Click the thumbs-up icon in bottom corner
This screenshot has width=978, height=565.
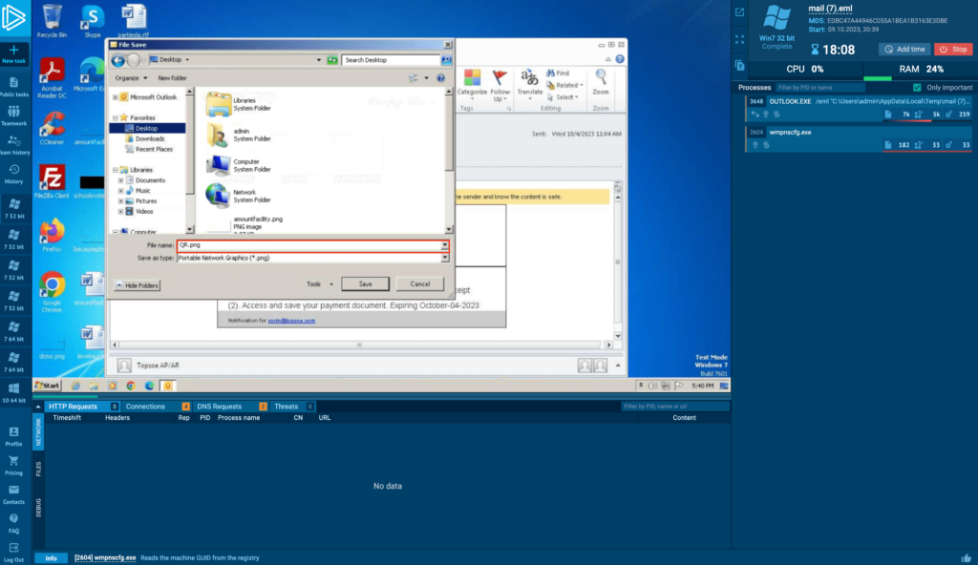click(966, 557)
